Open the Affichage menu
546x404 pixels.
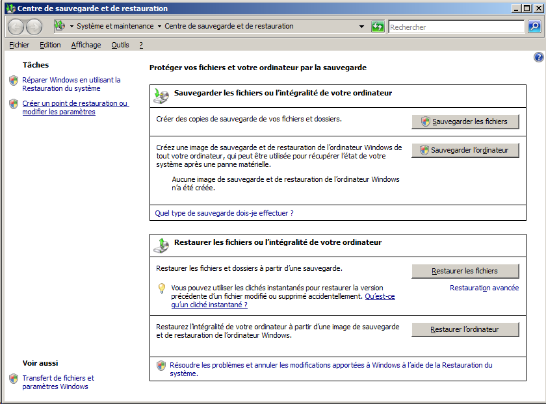click(86, 45)
